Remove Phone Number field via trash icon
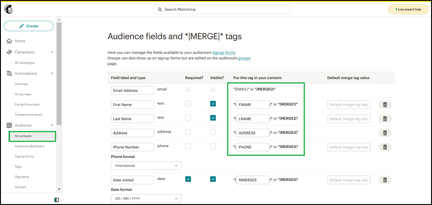The width and height of the screenshot is (432, 205). 385,147
